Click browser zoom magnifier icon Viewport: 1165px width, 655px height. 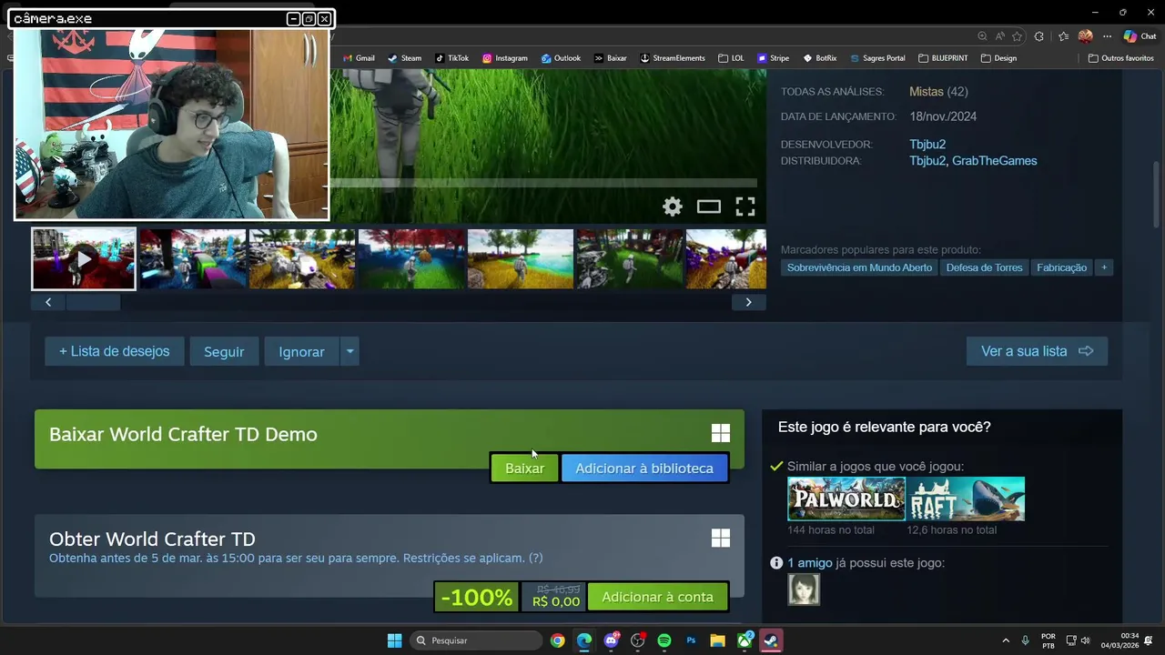982,36
